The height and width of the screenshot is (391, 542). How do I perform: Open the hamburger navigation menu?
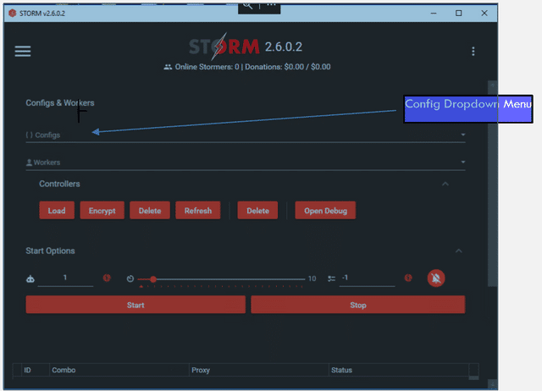(x=23, y=51)
